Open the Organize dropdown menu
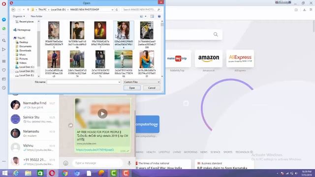 pyautogui.click(x=19, y=16)
